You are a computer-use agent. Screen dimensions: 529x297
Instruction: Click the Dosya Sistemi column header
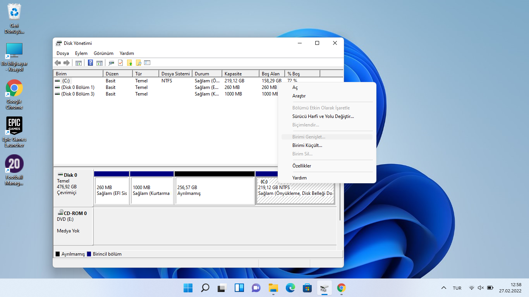coord(175,73)
